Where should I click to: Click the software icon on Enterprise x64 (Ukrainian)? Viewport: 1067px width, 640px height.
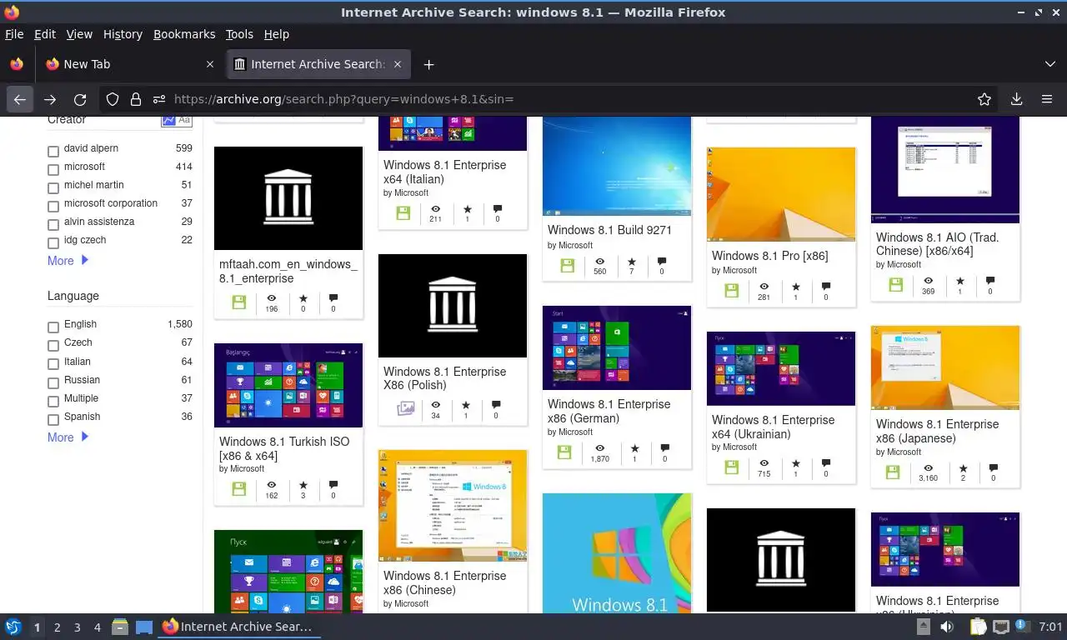coord(731,467)
